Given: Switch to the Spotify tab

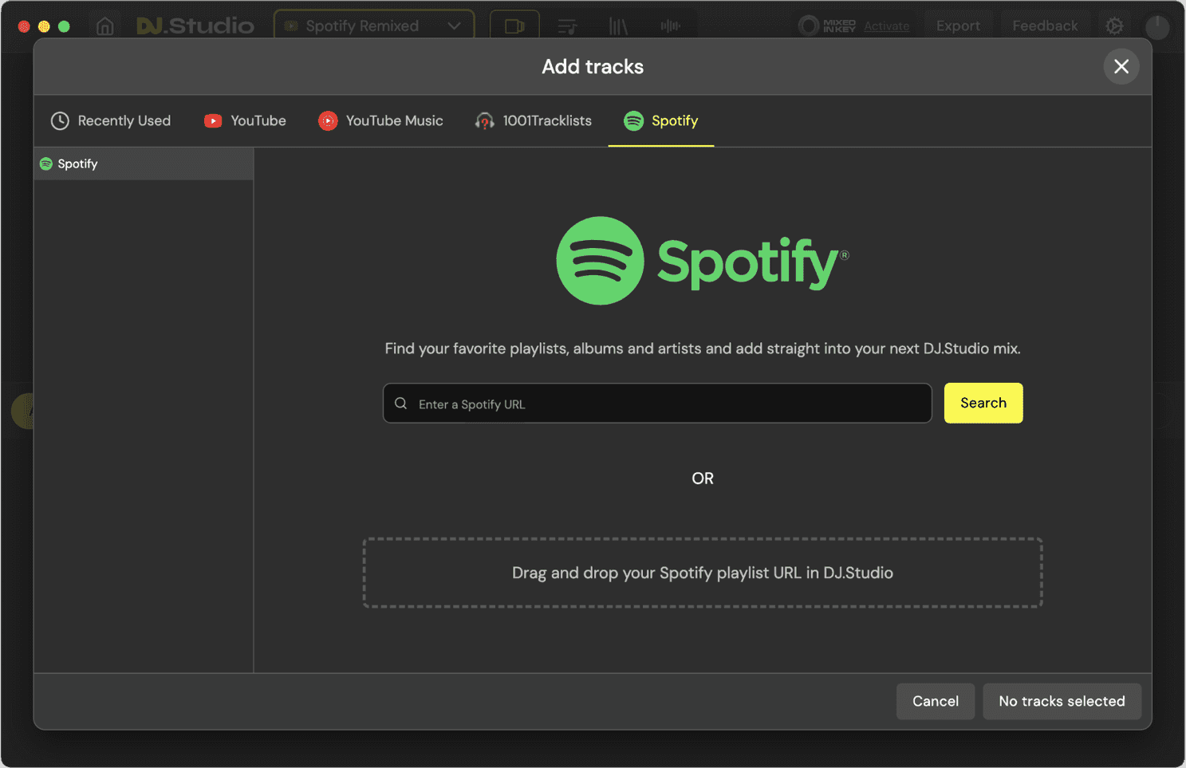Looking at the screenshot, I should click(661, 120).
